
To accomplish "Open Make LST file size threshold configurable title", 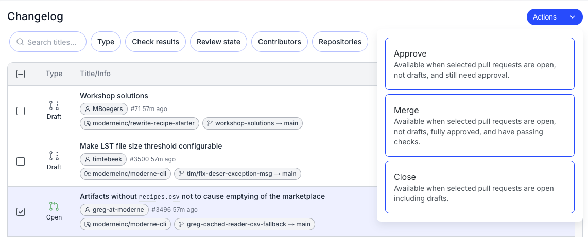I will coord(151,146).
